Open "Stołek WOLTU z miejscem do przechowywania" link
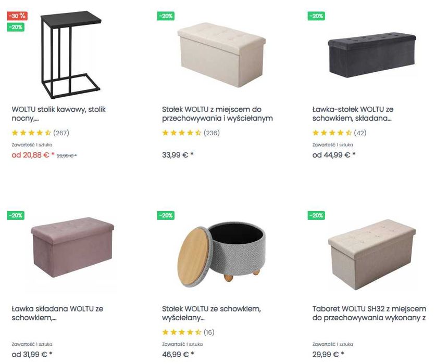Image resolution: width=448 pixels, height=364 pixels. tap(217, 114)
